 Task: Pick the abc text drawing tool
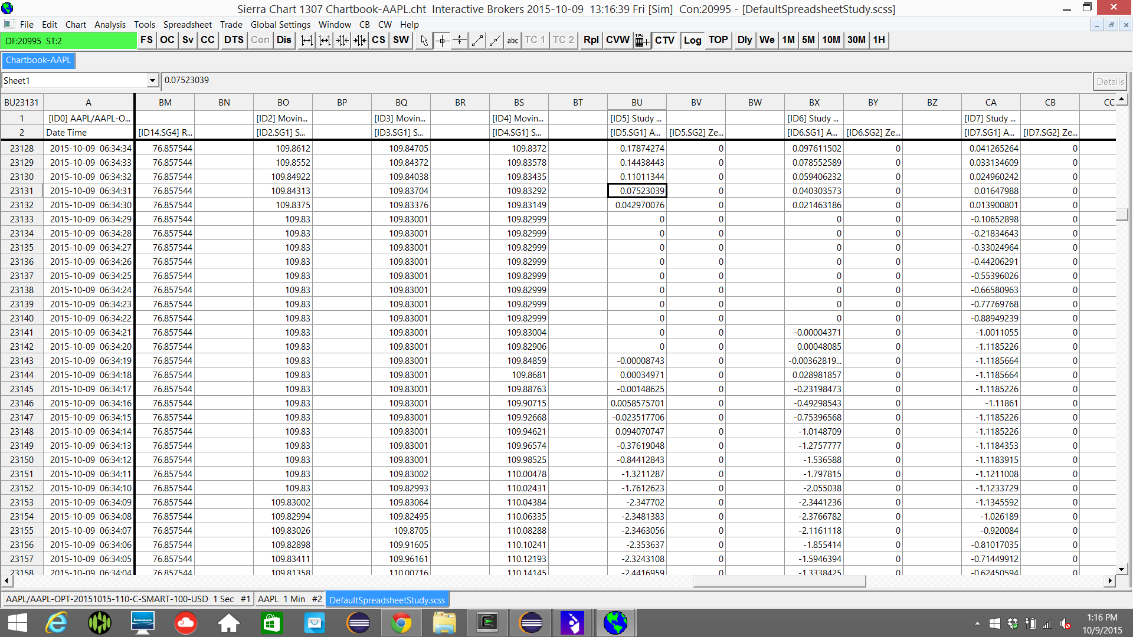(512, 40)
